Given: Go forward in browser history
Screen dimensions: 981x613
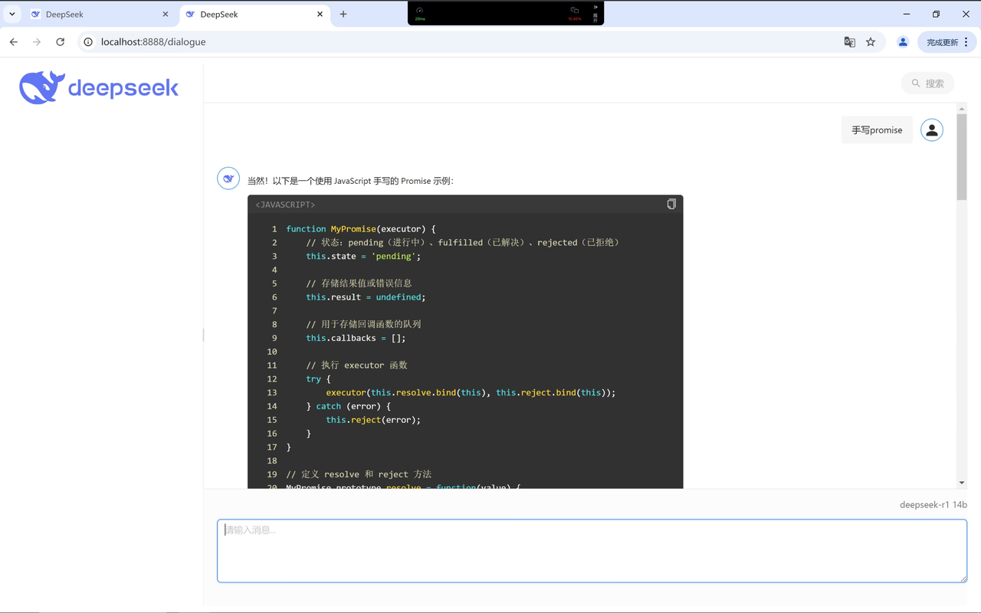Looking at the screenshot, I should pyautogui.click(x=37, y=42).
